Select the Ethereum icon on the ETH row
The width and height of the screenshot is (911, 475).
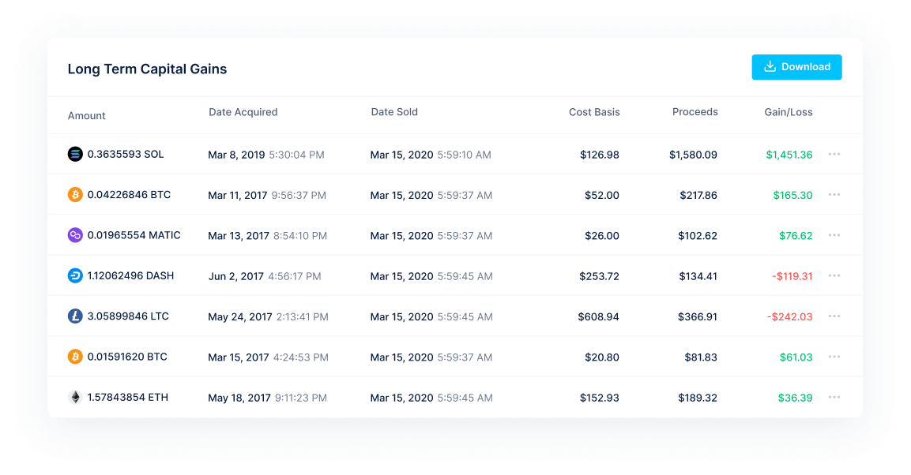[75, 397]
